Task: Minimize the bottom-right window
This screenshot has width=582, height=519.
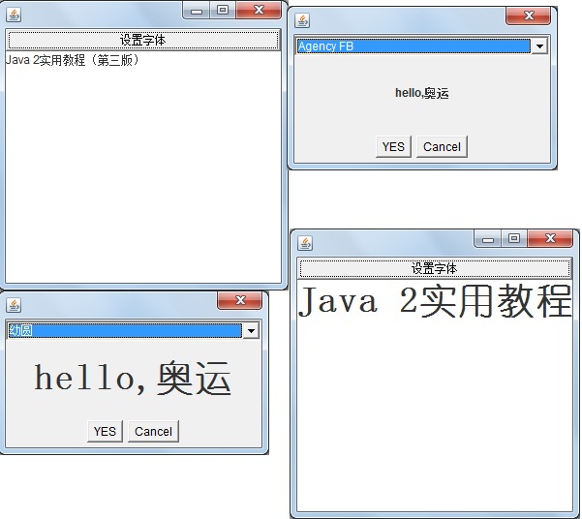Action: 488,239
